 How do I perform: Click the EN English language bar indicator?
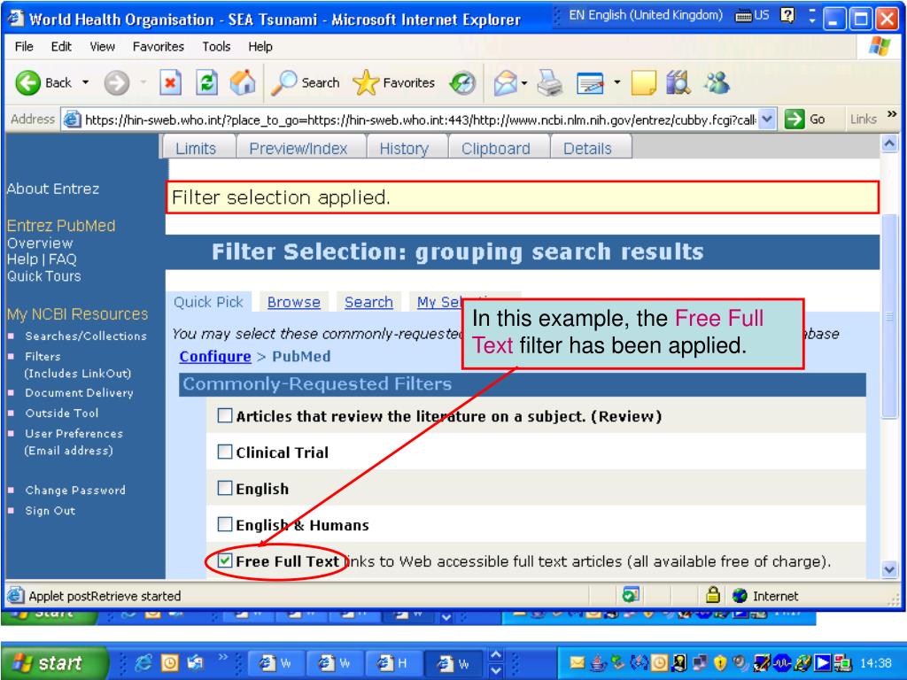[x=646, y=15]
